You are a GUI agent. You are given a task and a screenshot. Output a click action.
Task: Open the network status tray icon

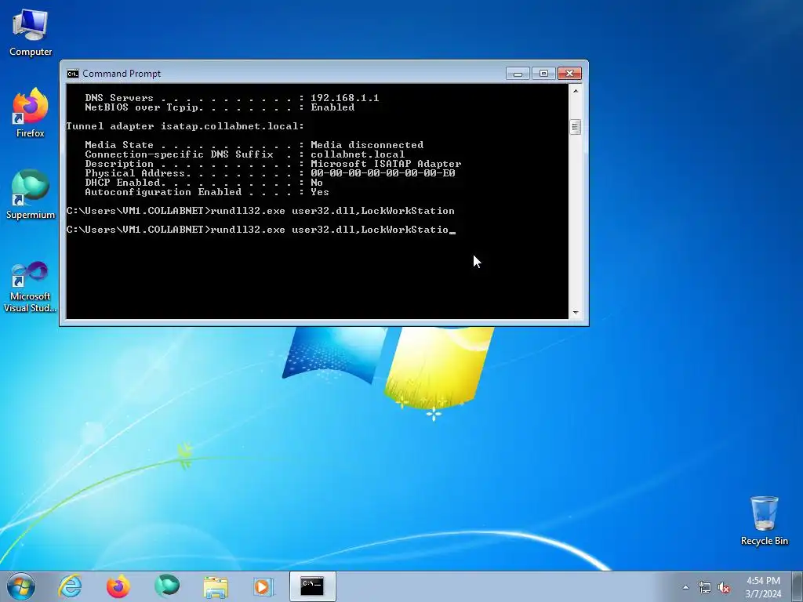pyautogui.click(x=705, y=587)
